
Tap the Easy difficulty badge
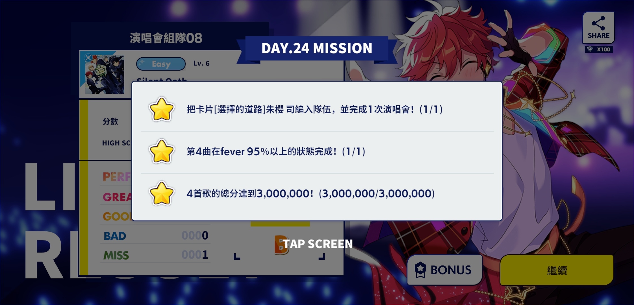(x=161, y=64)
